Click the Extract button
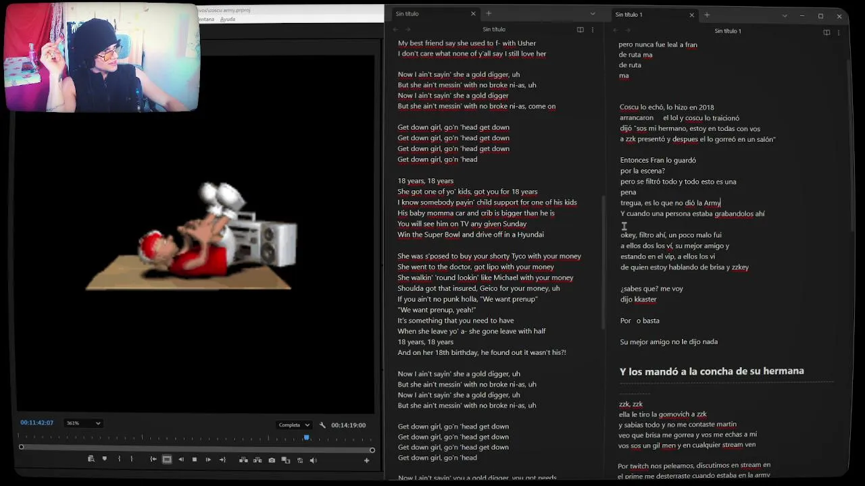 [257, 460]
